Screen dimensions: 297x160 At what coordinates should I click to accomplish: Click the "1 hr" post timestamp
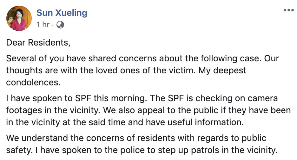[43, 25]
